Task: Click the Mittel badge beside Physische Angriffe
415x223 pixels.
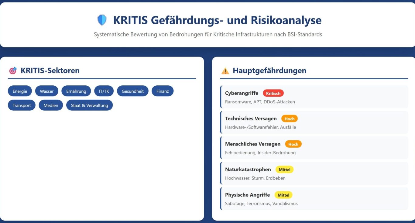Action: pyautogui.click(x=283, y=195)
